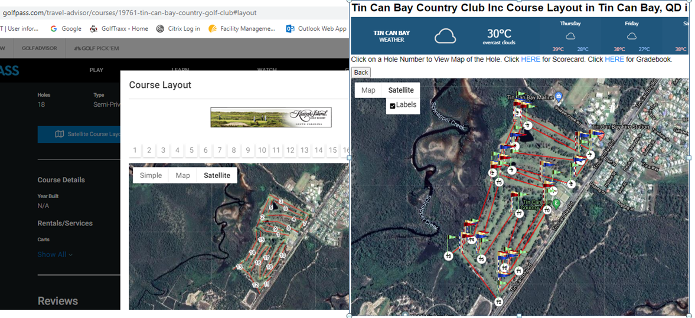The image size is (695, 318).
Task: Click the browser address bar URL
Action: click(129, 13)
